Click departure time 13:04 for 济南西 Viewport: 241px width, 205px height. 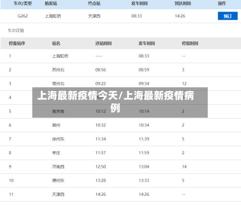tap(144, 166)
